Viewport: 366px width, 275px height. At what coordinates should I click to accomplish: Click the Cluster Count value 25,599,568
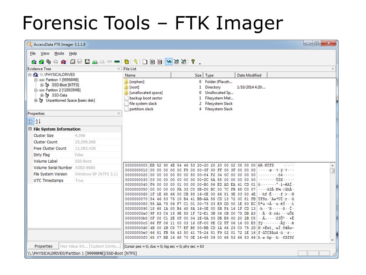point(85,142)
